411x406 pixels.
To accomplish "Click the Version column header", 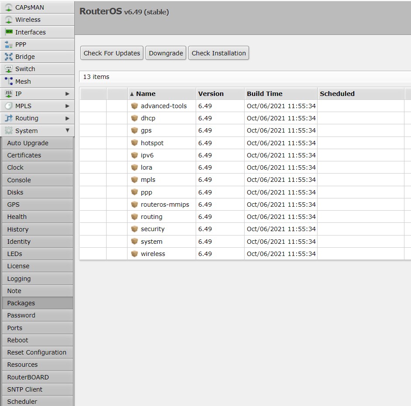I will [x=220, y=94].
